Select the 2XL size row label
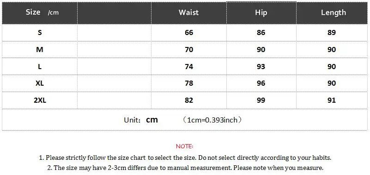Screen dimensions: 370x175 point(40,100)
